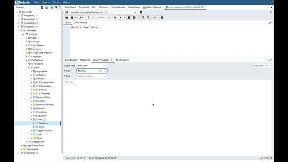This screenshot has height=162, width=288.
Task: Open the Explain Analyze options dropdown arrow
Action: (x=138, y=18)
